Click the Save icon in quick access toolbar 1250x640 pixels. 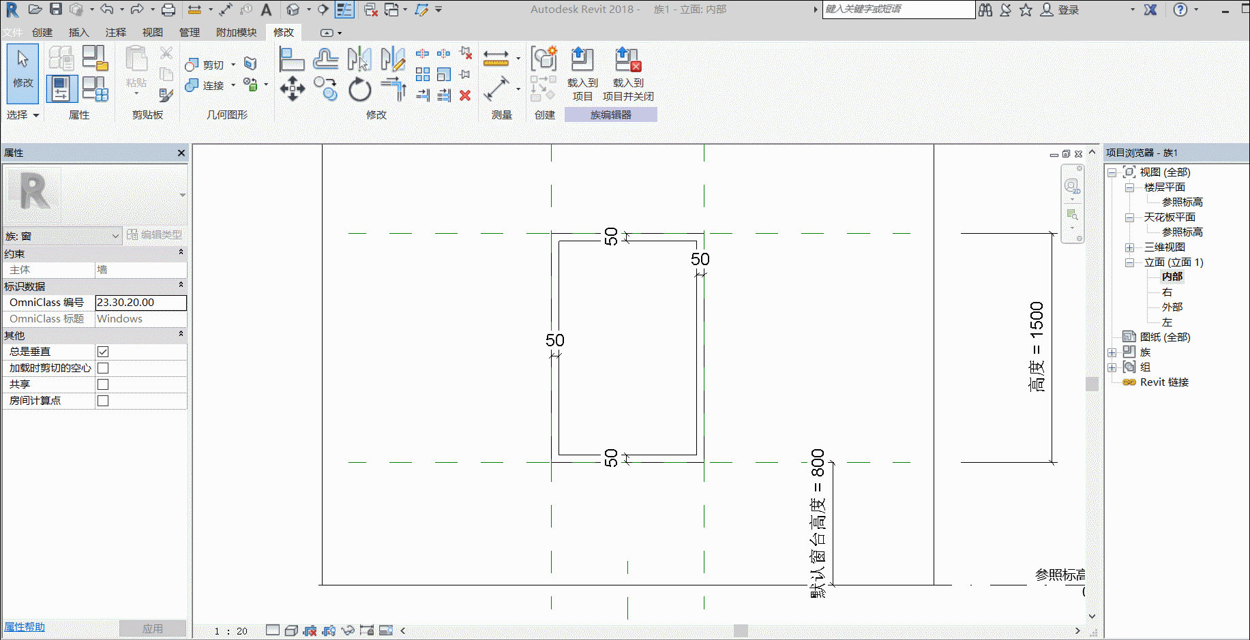click(x=56, y=10)
